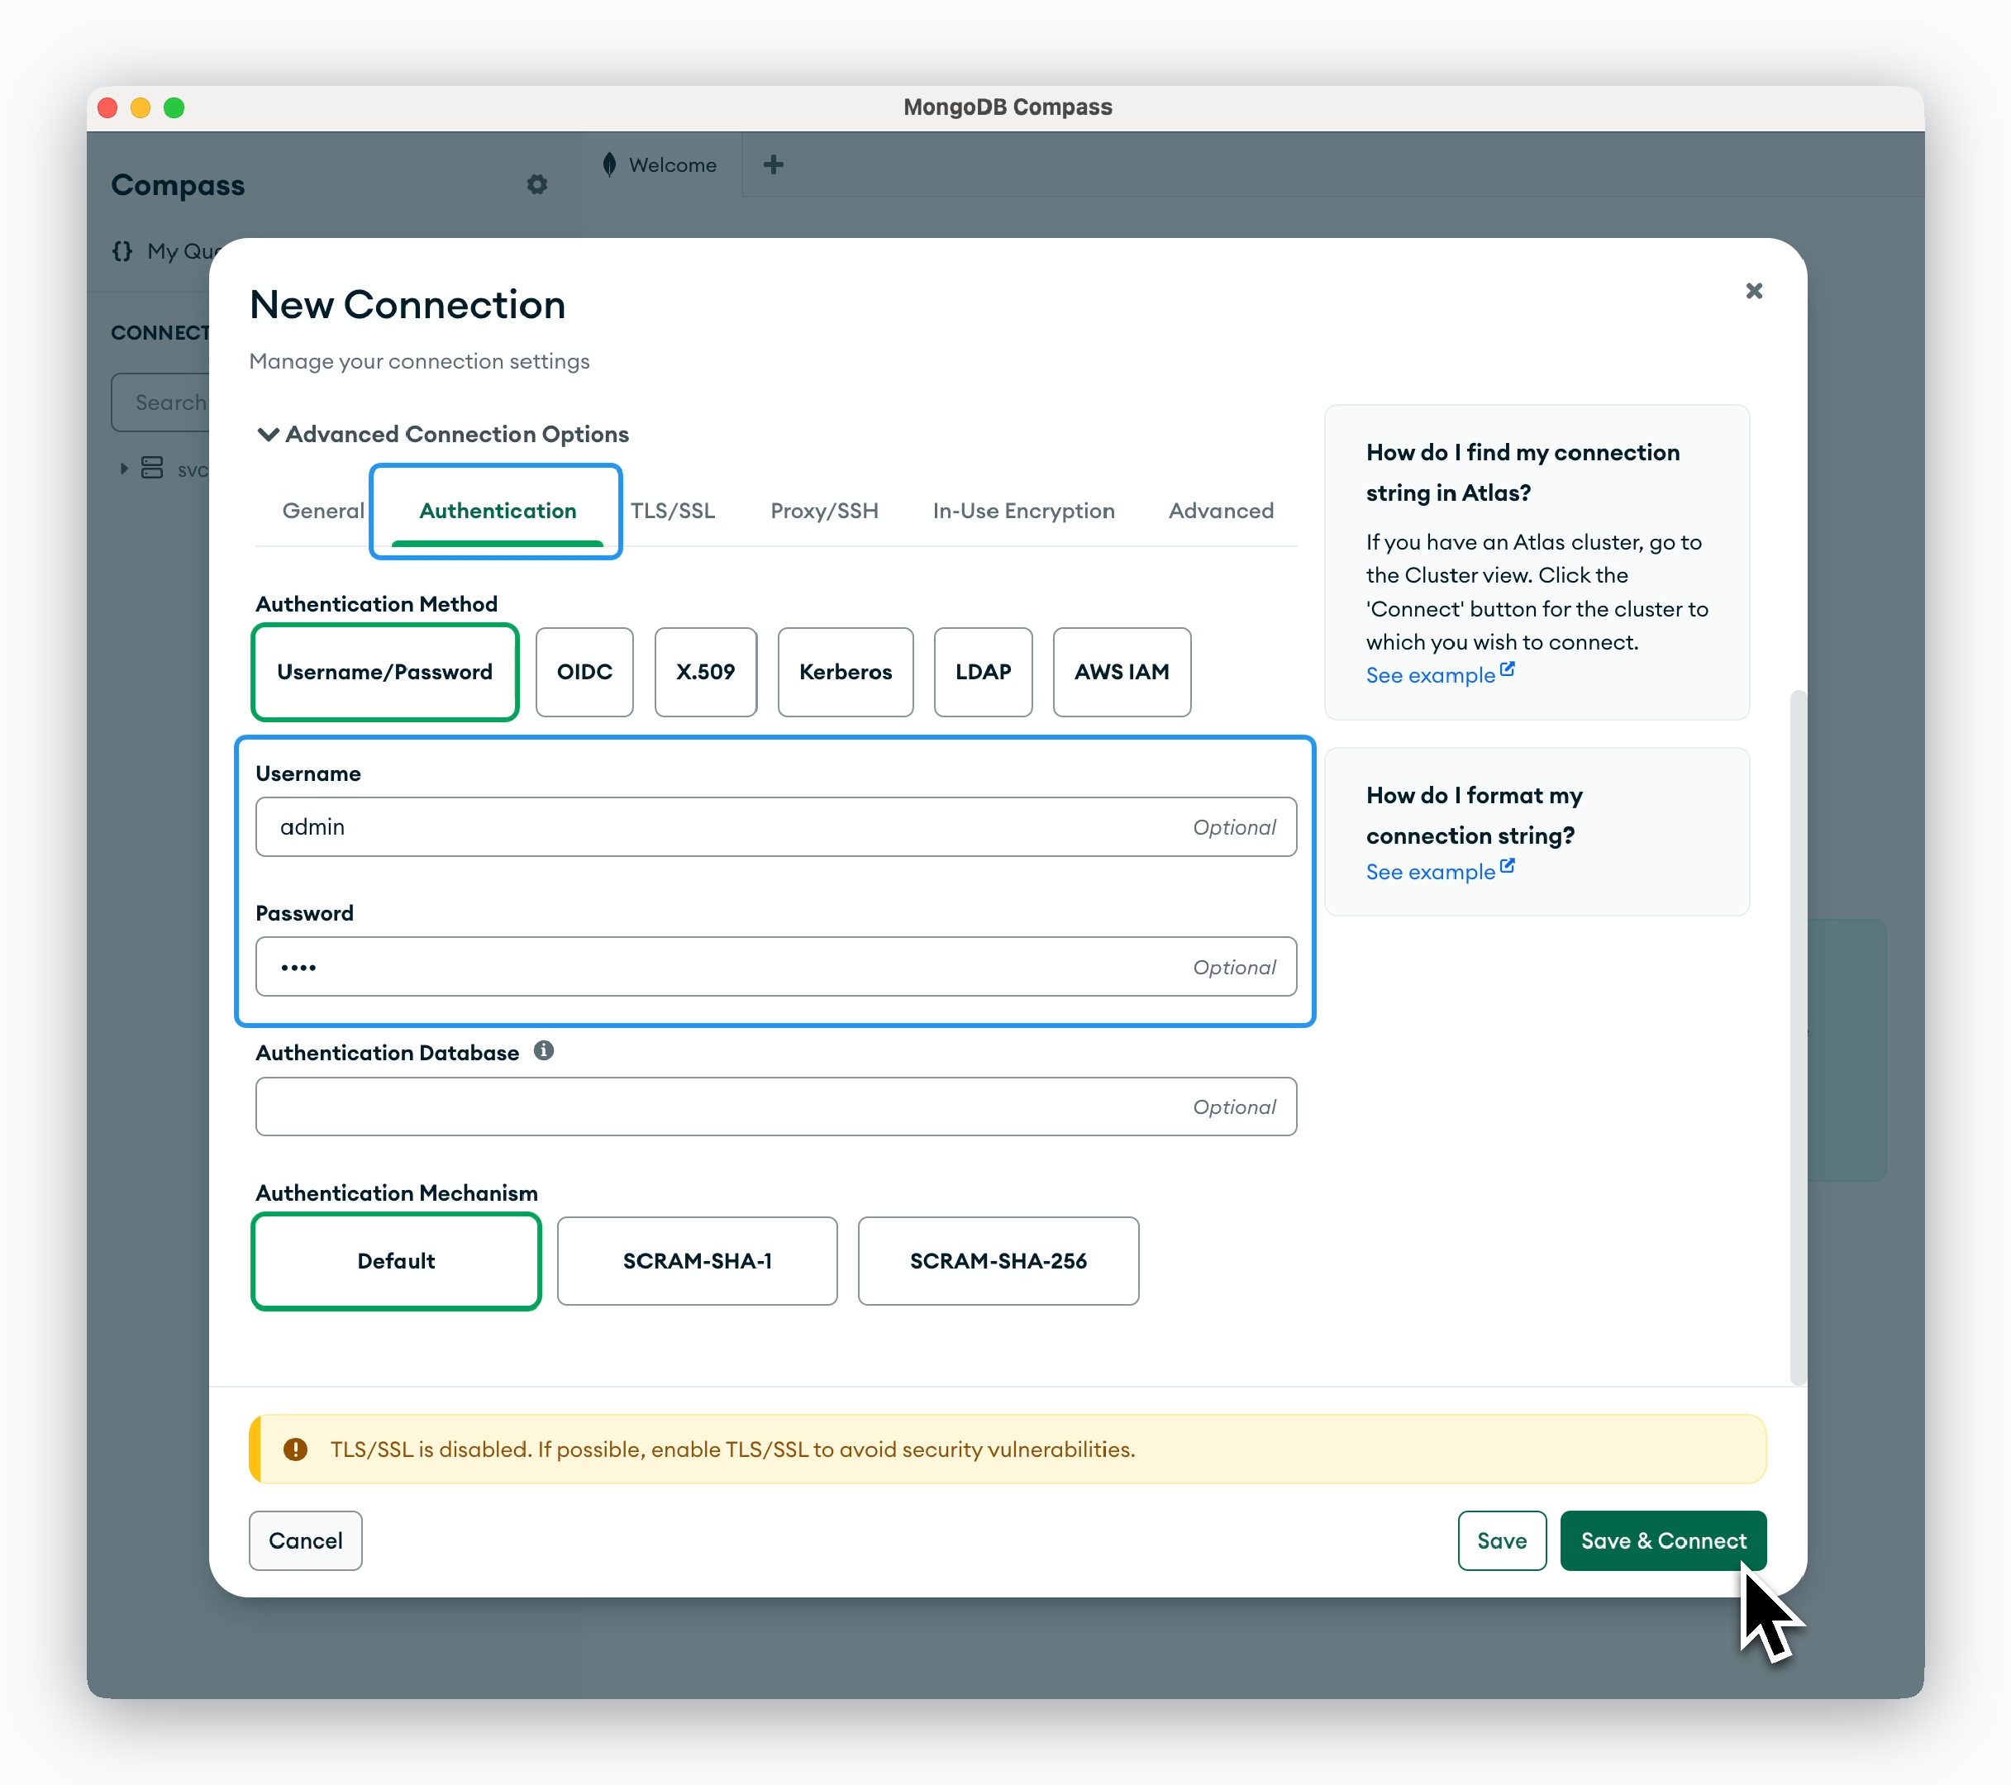Select the Authentication tab
Screen dimensions: 2011x1785
tap(497, 511)
